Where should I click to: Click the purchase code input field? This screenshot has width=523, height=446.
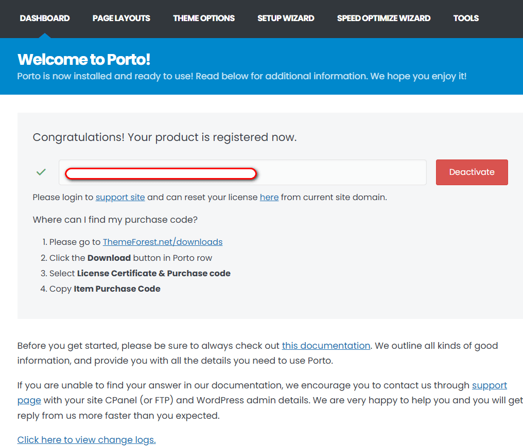click(242, 172)
